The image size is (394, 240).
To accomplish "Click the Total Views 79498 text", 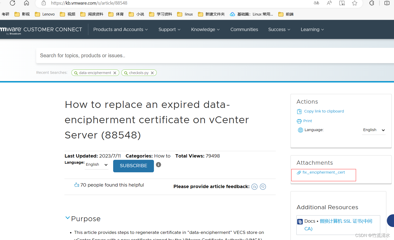I will [198, 156].
